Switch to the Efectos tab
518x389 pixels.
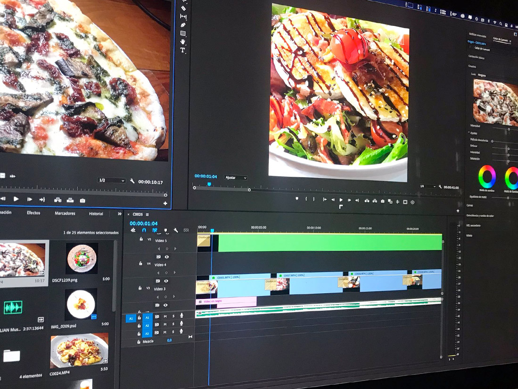coord(33,213)
